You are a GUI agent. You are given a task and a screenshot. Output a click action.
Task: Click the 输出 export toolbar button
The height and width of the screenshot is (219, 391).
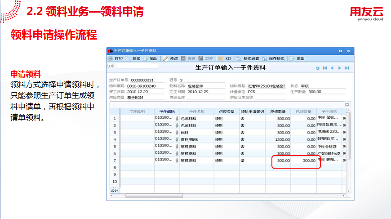151,58
